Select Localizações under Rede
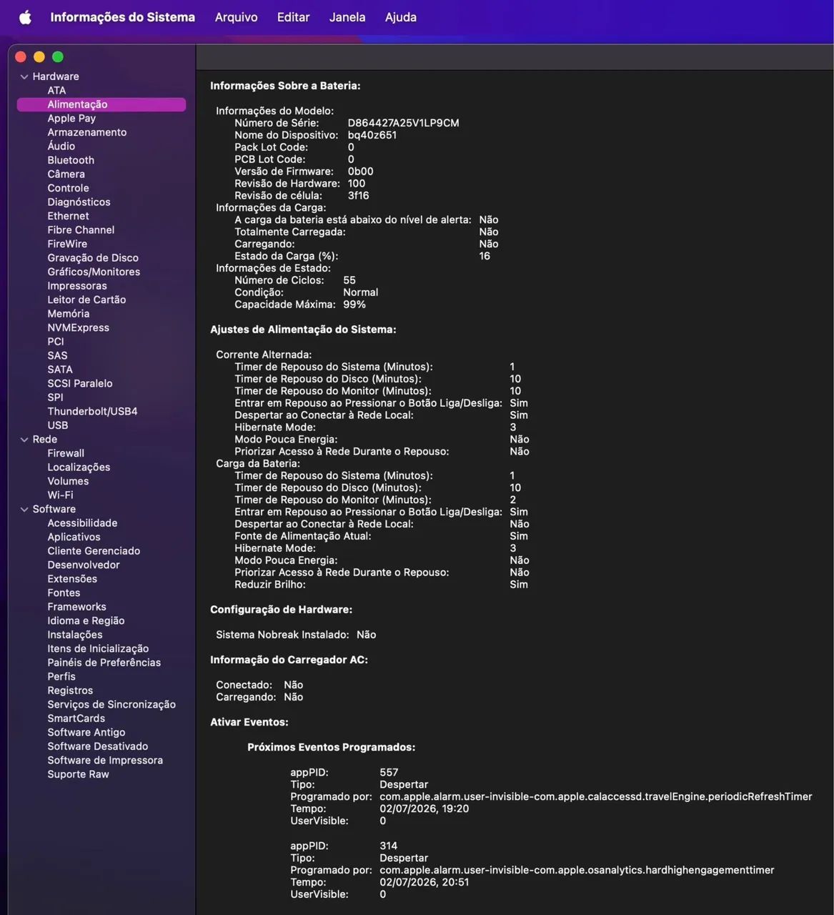 79,468
